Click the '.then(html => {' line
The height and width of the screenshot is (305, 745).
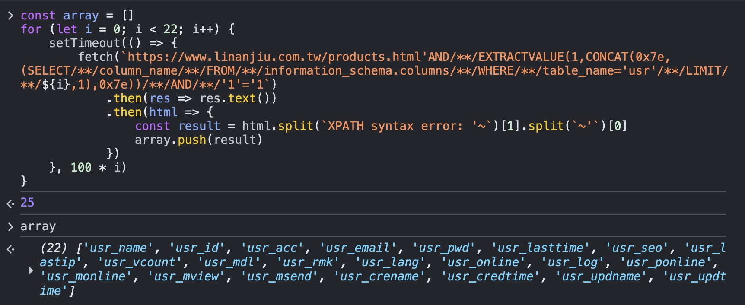click(x=160, y=112)
